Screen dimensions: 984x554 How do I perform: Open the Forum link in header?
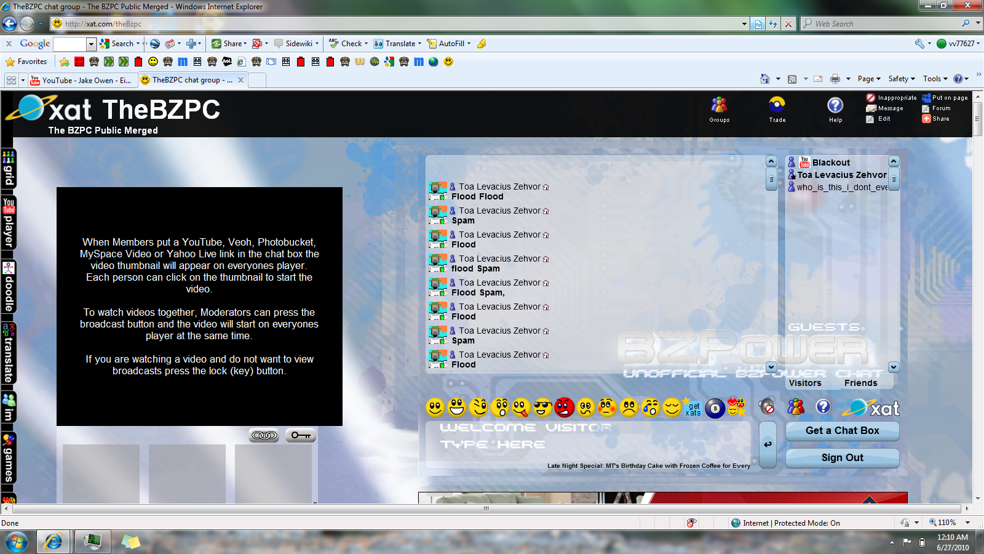point(936,108)
